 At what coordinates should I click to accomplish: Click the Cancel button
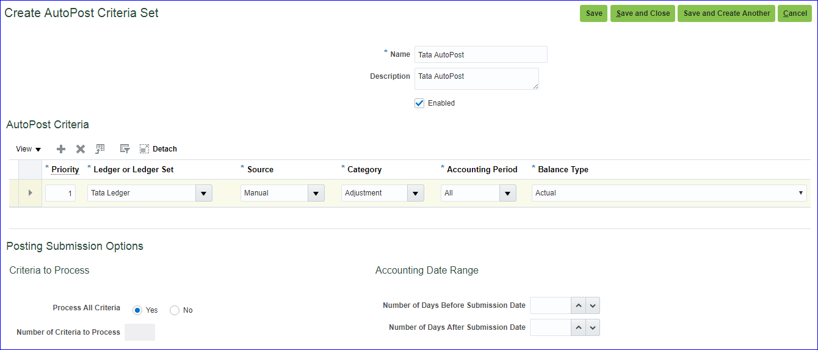(x=794, y=13)
